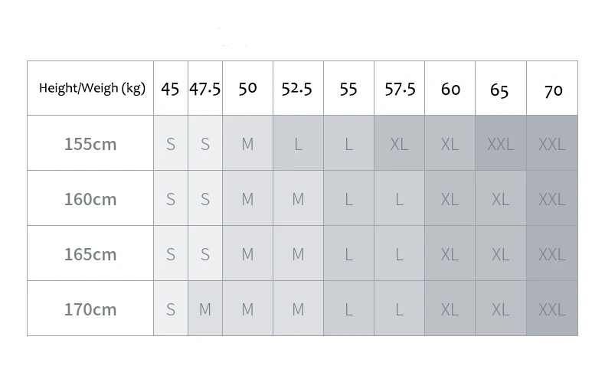
Task: Click the 155cm row label
Action: 90,143
